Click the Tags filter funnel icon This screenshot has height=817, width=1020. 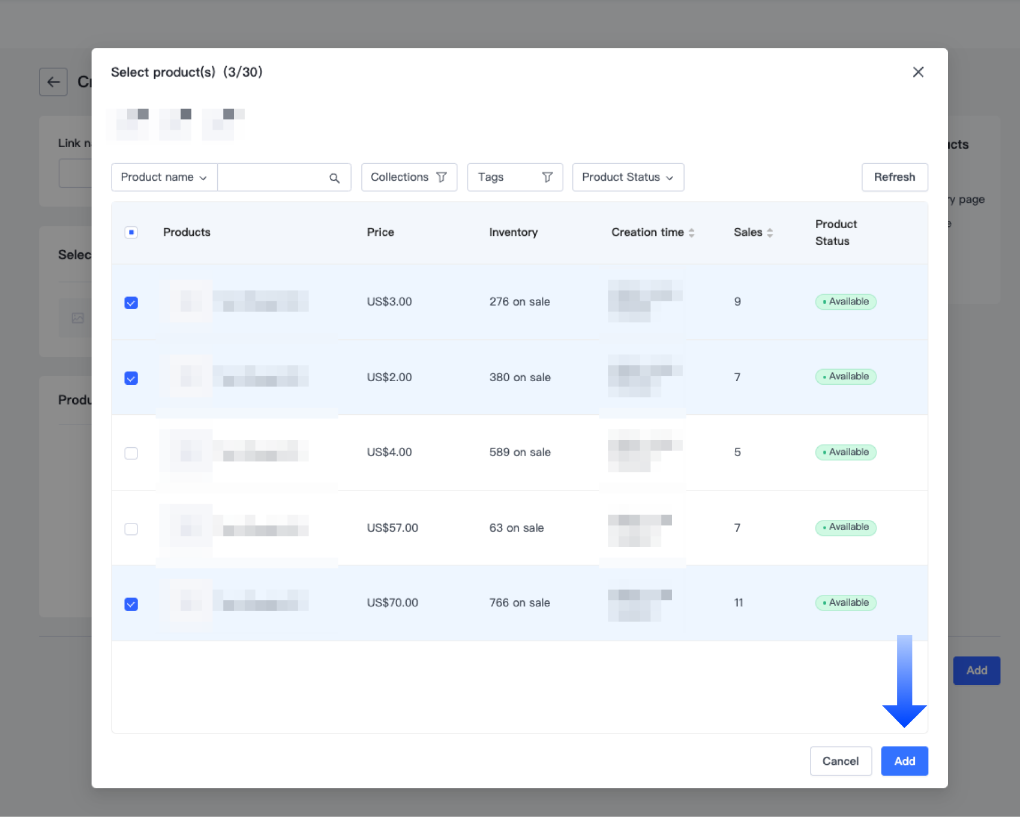(x=547, y=177)
